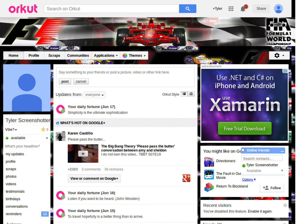Viewport: 299px width, 224px height.
Task: Click the Follow button
Action: (272, 188)
